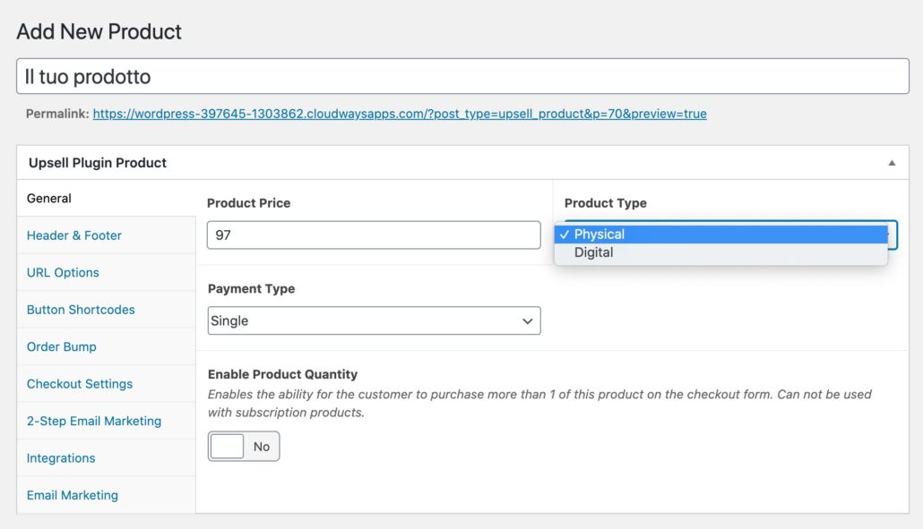Edit the Product Price value
Viewport: 923px width, 529px height.
374,235
